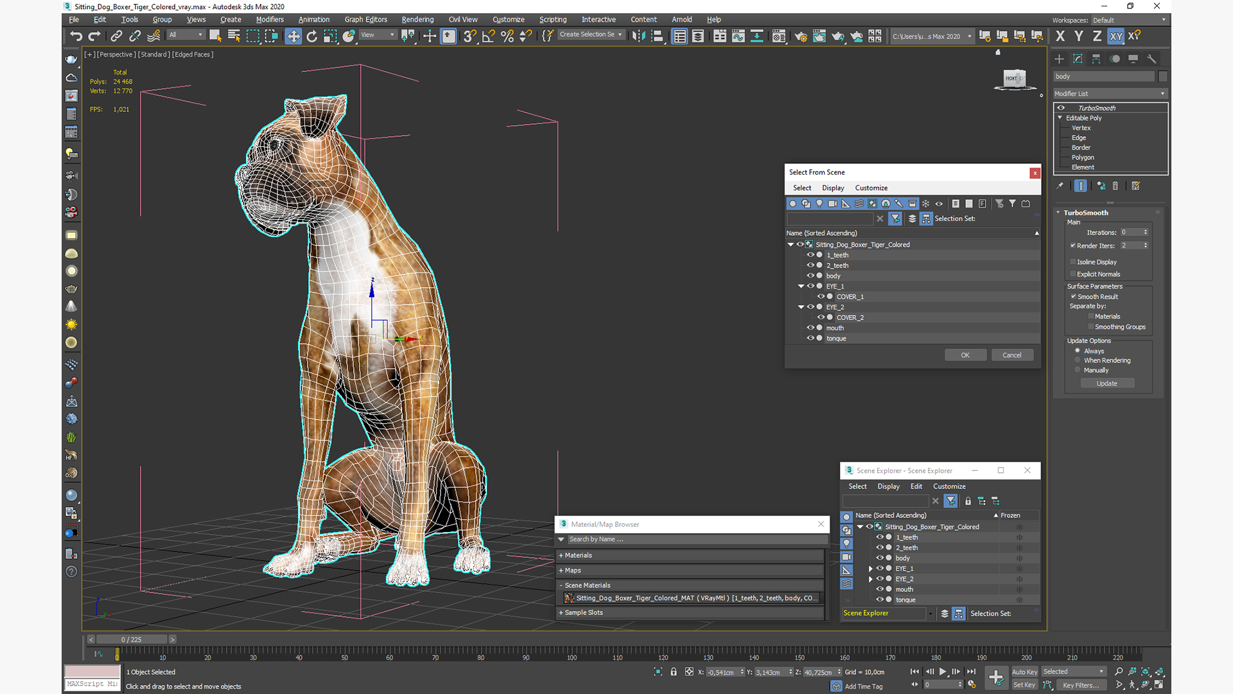Click Remove Modifier trash icon

[1115, 186]
